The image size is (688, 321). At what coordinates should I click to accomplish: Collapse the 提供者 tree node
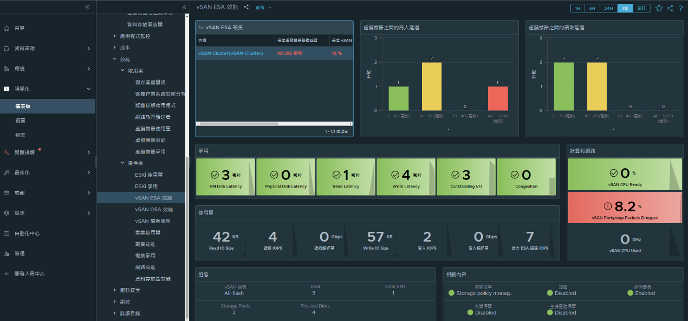pyautogui.click(x=122, y=163)
